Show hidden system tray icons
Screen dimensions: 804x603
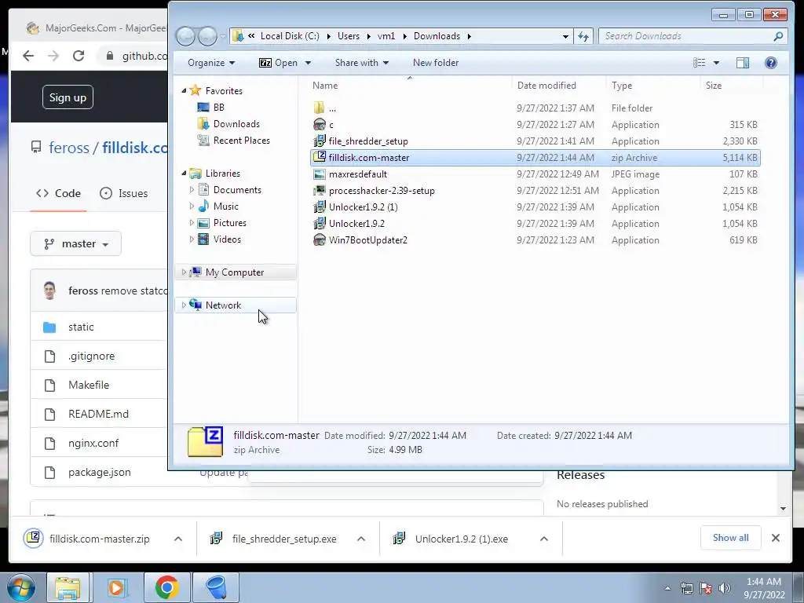coord(667,588)
